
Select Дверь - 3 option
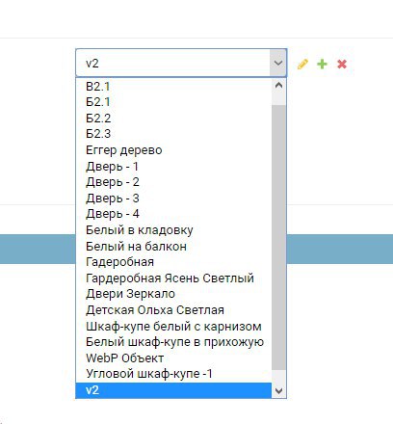point(173,198)
